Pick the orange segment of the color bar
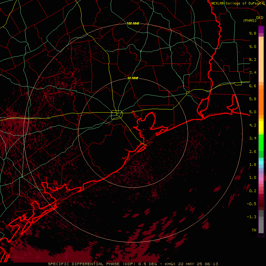Viewport: 266px width, 266px height. pyautogui.click(x=261, y=102)
